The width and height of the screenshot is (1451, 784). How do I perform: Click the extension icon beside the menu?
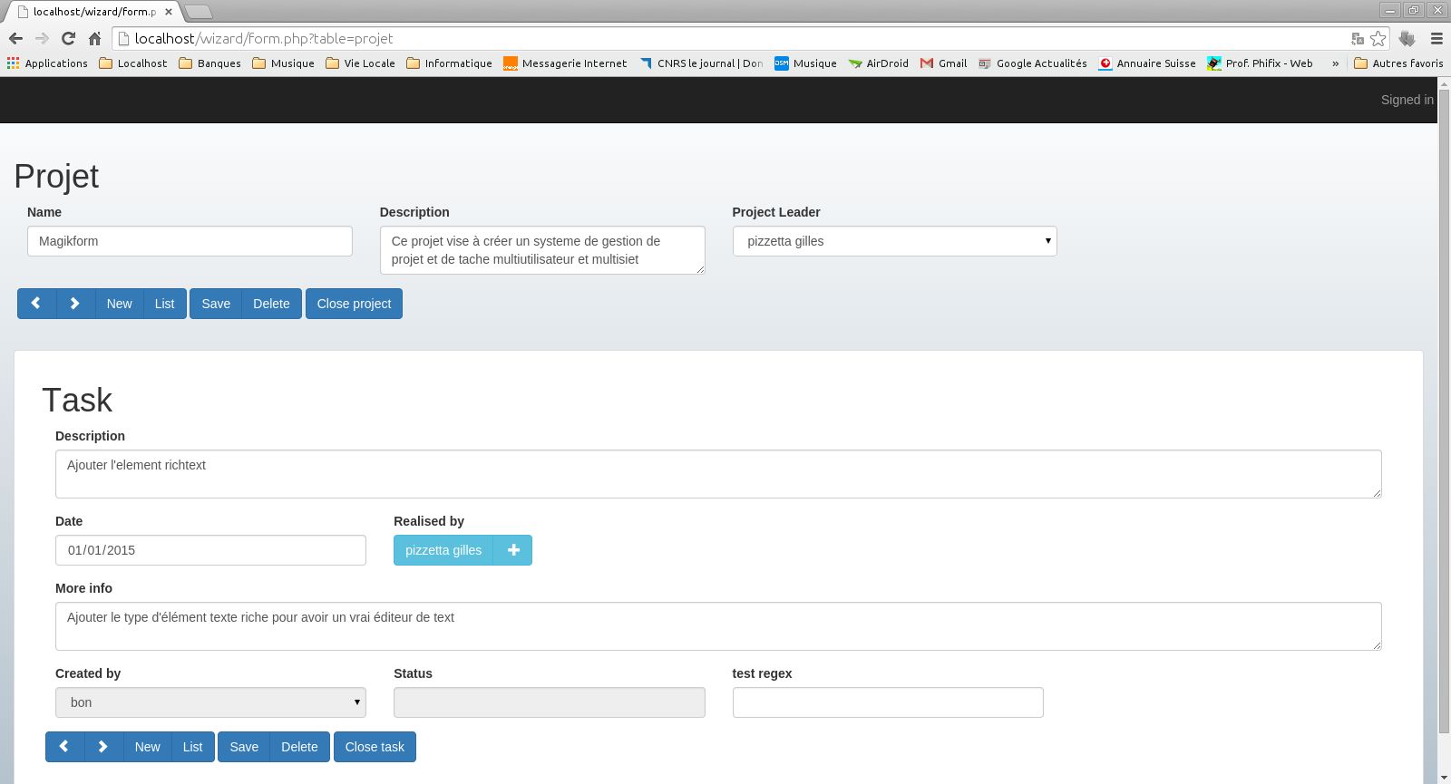pos(1407,38)
